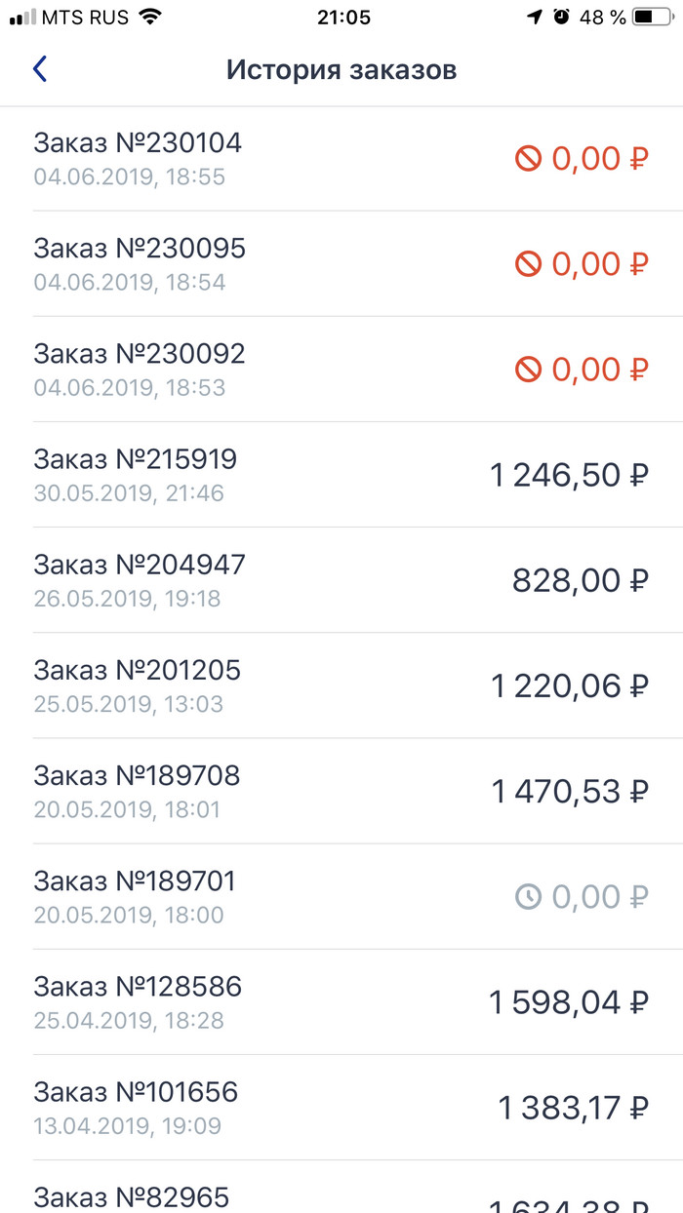
Task: Tap cancelled icon on order №230092
Action: [x=528, y=370]
